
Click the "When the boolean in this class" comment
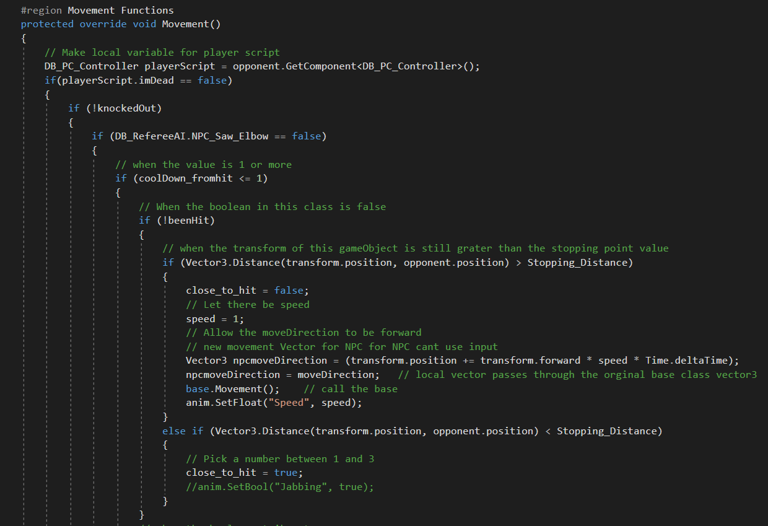click(262, 206)
